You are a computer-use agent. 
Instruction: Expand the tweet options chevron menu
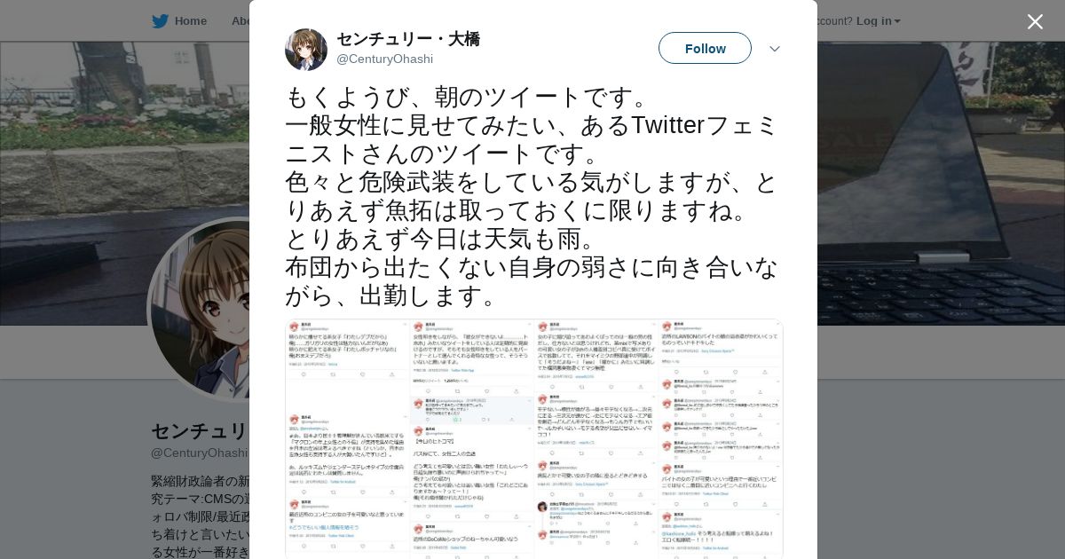775,49
